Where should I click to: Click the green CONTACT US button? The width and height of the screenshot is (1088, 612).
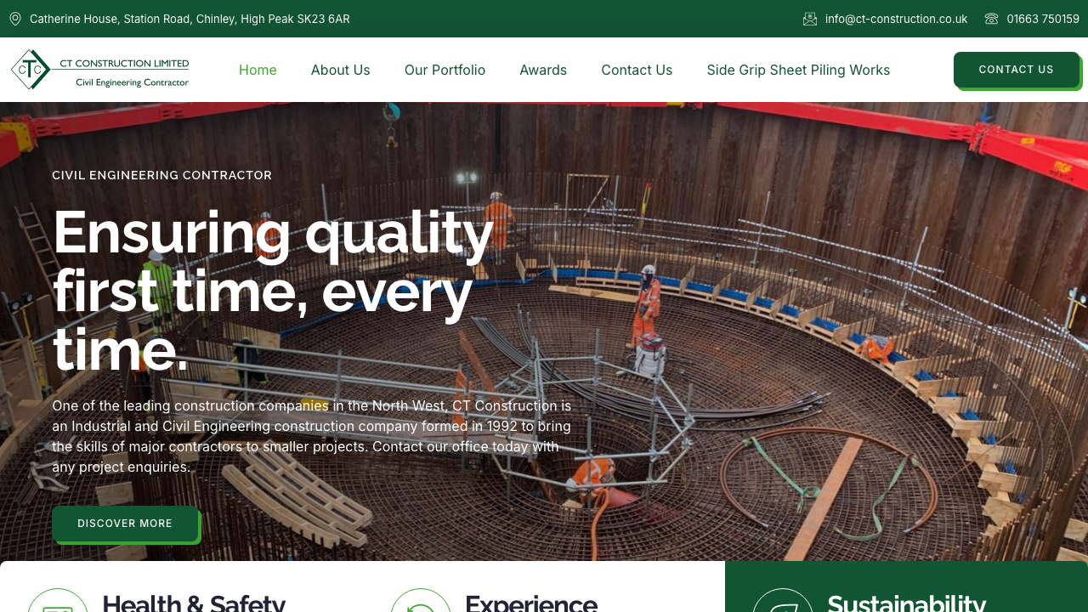click(1016, 69)
